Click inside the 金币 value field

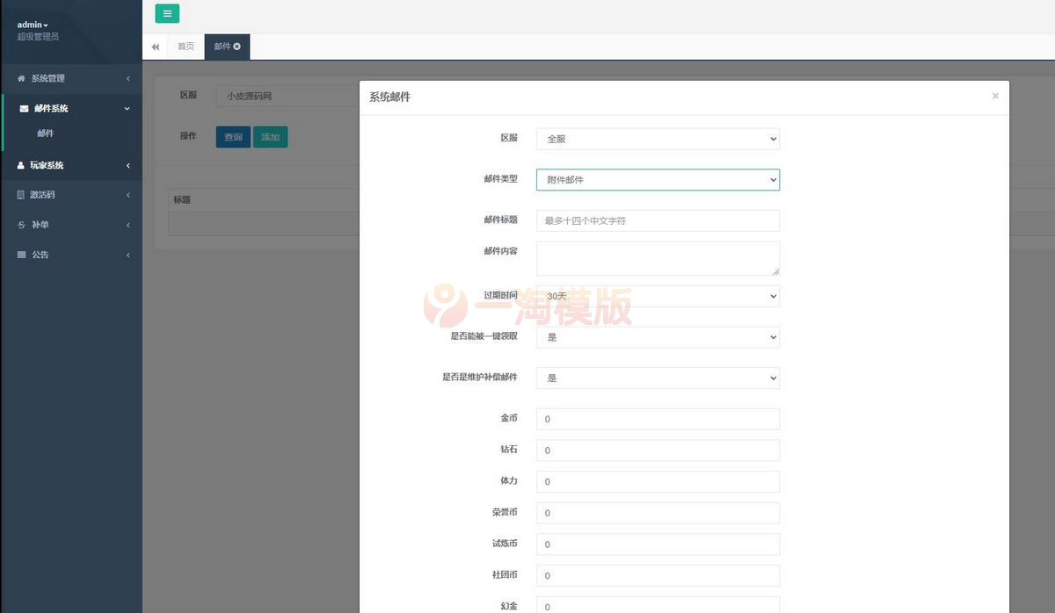[658, 419]
